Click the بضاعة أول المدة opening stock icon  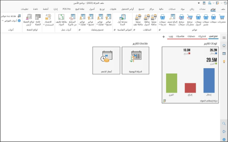pyautogui.click(x=123, y=20)
